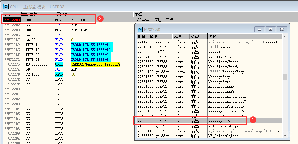Select the MessageBoxExA name row
This screenshot has width=298, height=144.
point(210,87)
